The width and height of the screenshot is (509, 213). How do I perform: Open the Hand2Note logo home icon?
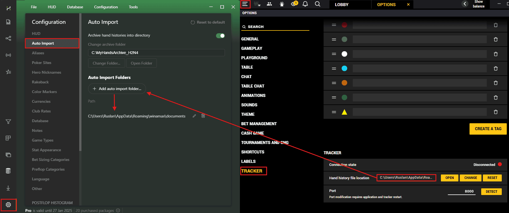8,8
